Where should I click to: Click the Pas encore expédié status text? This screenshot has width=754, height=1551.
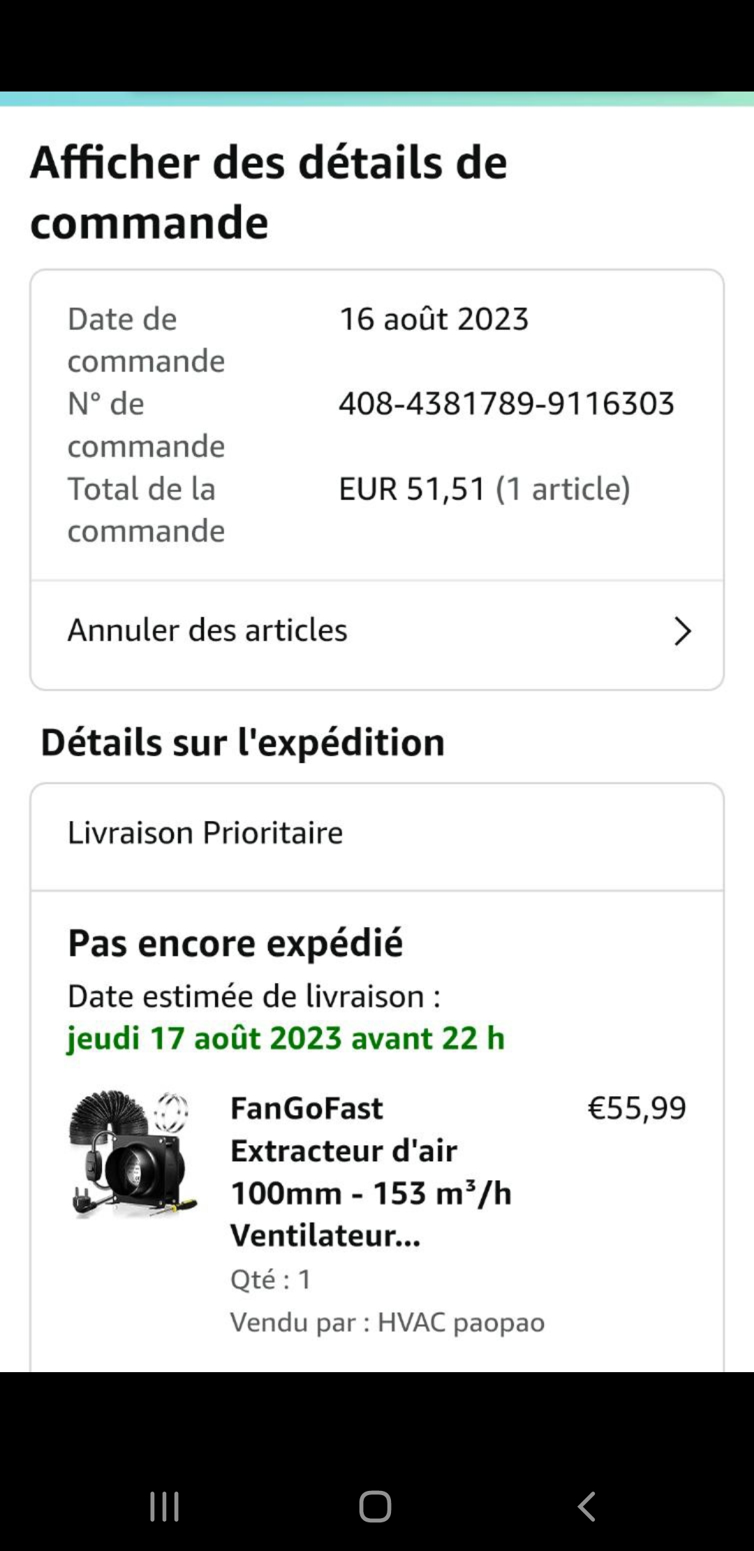[235, 943]
